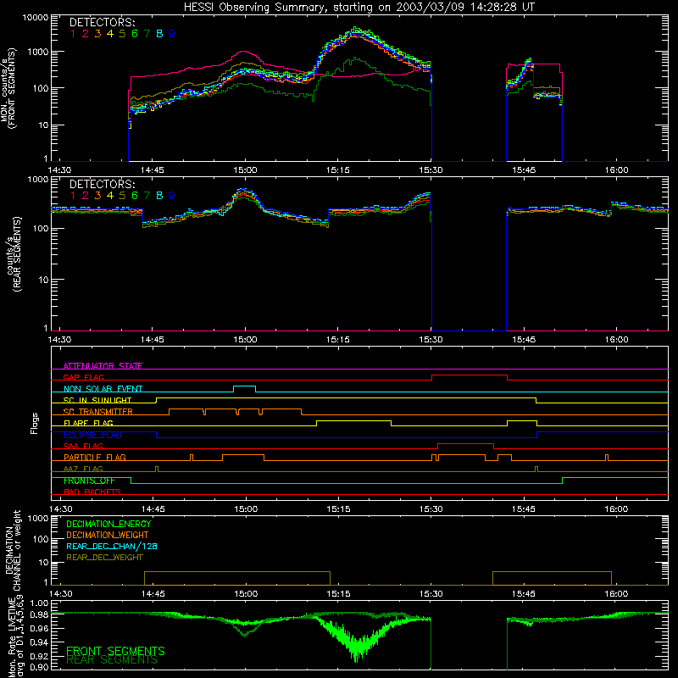678x678 pixels.
Task: Select orange detector 3 in front segments legend
Action: click(97, 34)
